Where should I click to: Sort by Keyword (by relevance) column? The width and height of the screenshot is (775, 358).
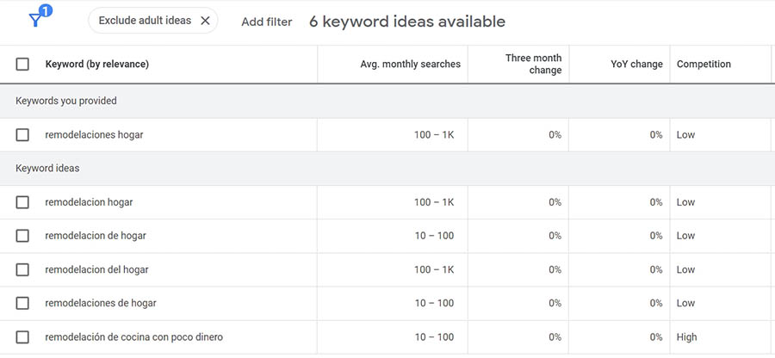click(96, 64)
